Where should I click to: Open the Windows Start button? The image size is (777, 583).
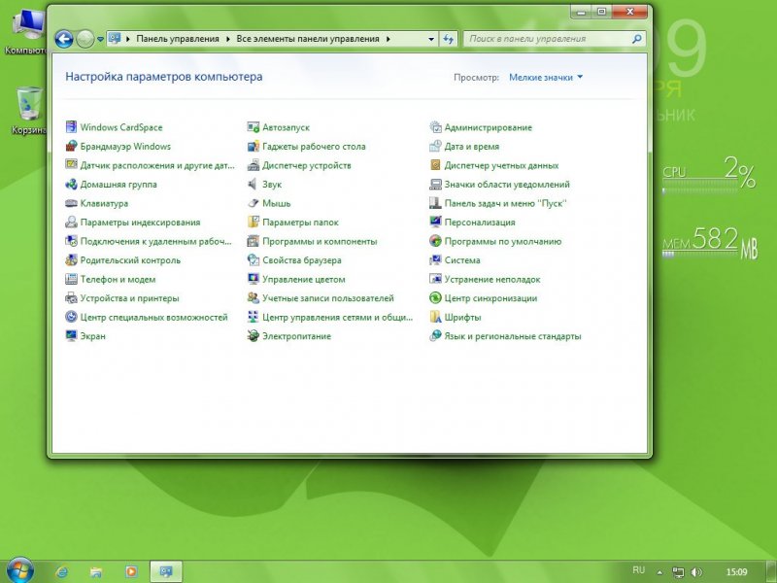[19, 570]
